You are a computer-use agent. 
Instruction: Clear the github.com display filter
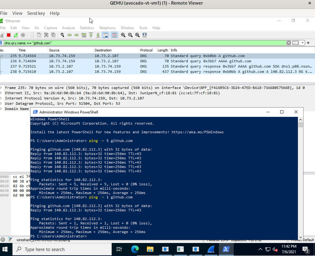coord(288,43)
